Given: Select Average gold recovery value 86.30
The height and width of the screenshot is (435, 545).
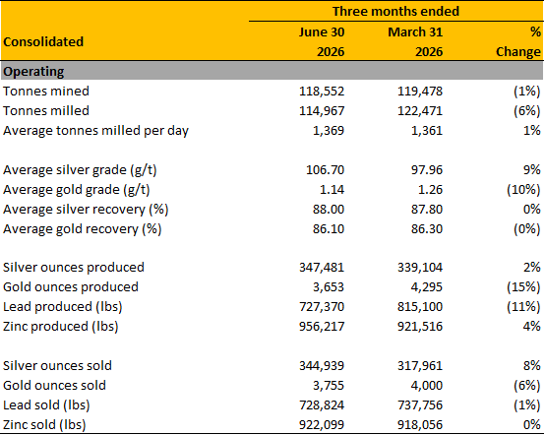Looking at the screenshot, I should [427, 229].
